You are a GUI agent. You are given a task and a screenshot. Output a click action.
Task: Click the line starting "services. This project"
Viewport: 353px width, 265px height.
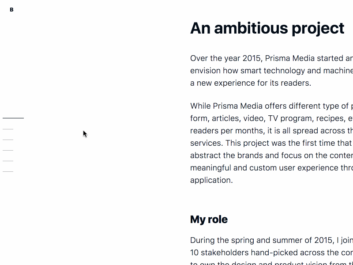271,143
